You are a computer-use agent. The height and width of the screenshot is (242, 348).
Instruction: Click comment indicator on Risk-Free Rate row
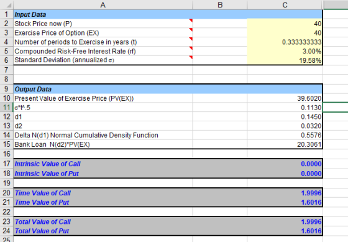(191, 49)
